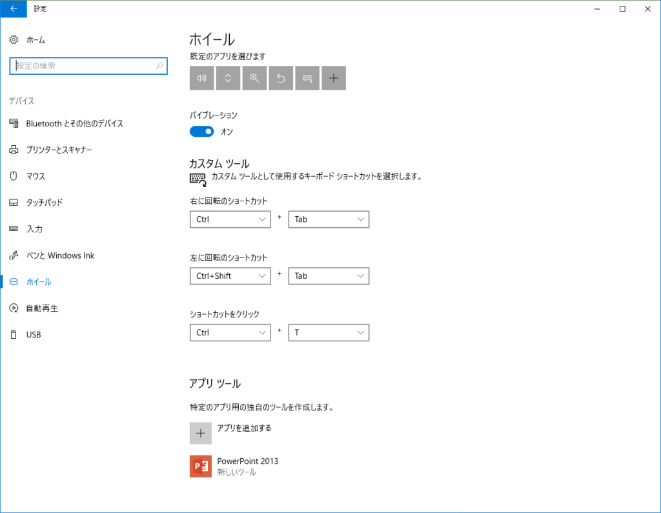Maximize the 設定 window
The height and width of the screenshot is (513, 661).
pos(622,8)
